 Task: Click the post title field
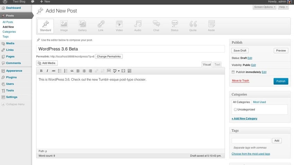pyautogui.click(x=130, y=49)
